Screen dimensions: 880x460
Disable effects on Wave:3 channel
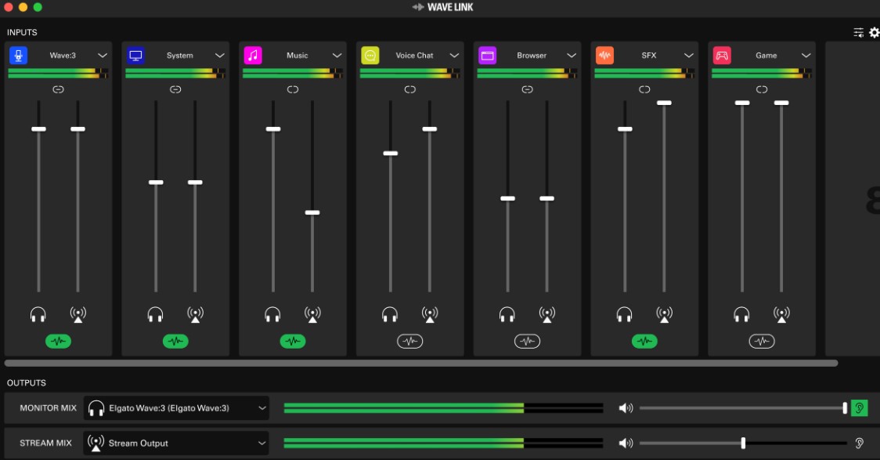coord(59,341)
